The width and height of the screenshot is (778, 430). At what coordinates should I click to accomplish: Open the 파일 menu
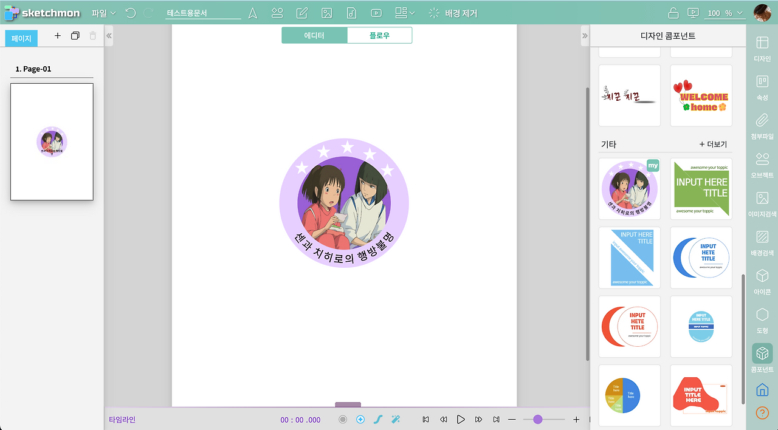click(x=103, y=13)
